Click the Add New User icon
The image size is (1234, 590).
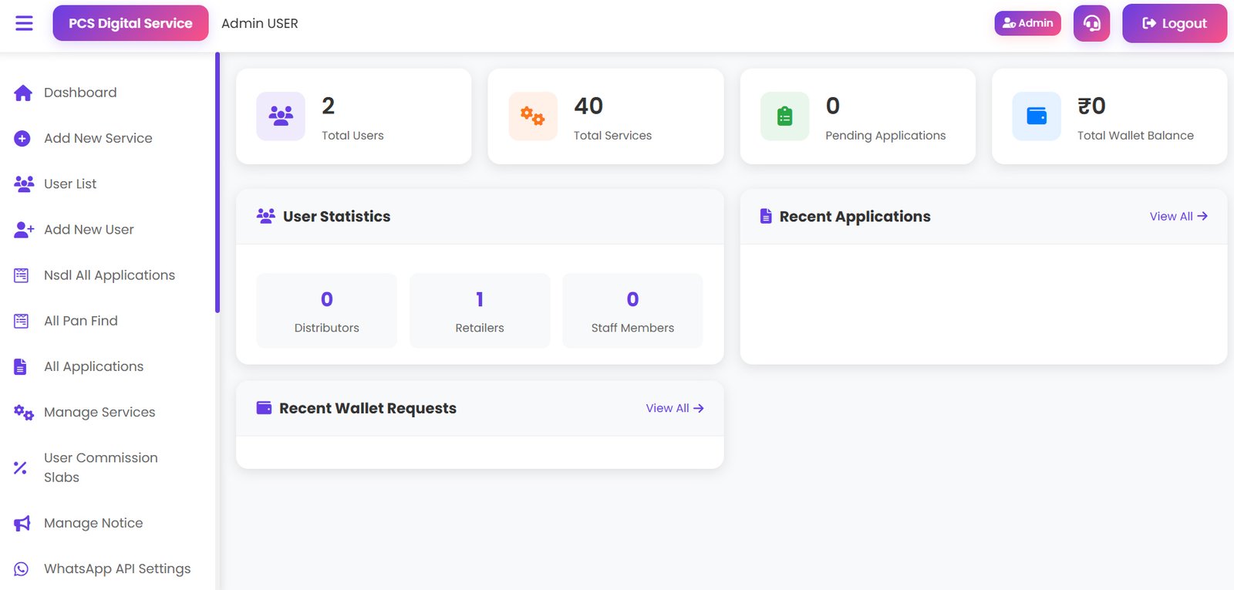(x=24, y=229)
